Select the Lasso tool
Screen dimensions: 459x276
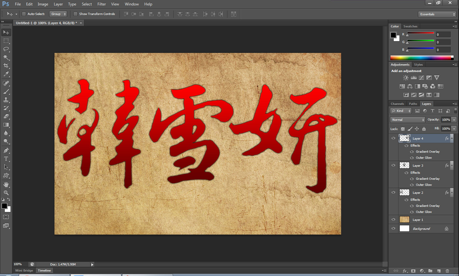pos(6,49)
